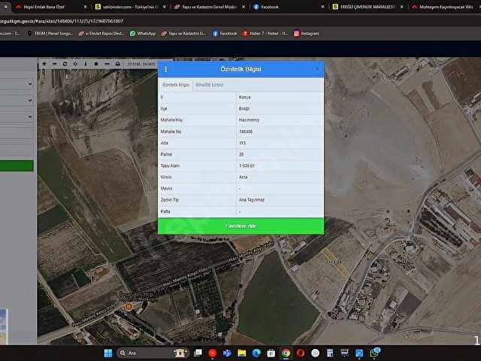Open Opera browser from taskbar
The width and height of the screenshot is (481, 361).
tap(301, 353)
